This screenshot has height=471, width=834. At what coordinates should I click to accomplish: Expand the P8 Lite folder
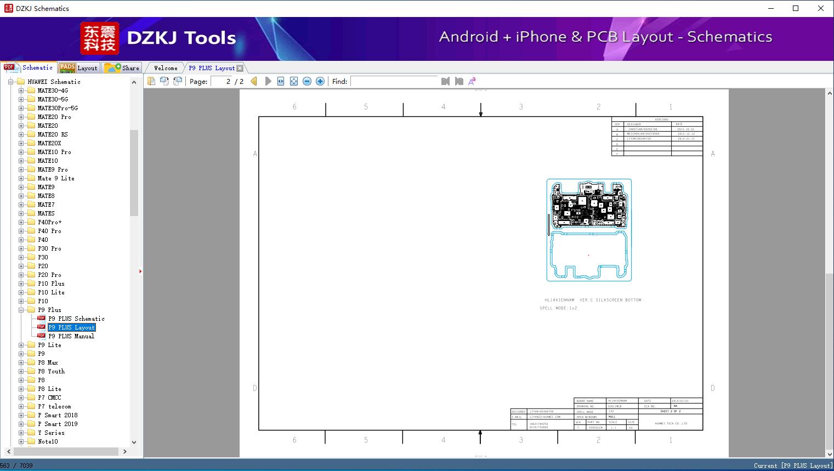(x=21, y=389)
